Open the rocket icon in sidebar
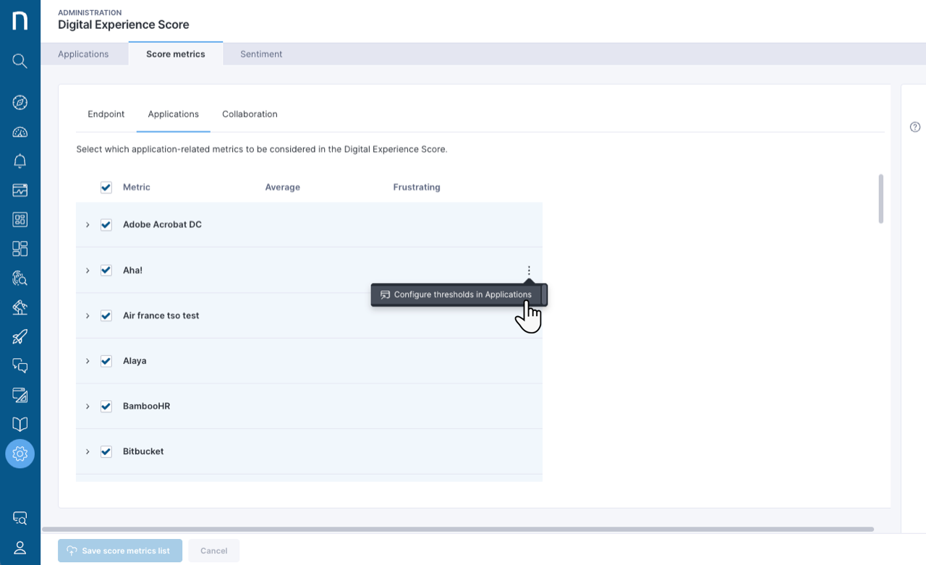 point(20,336)
